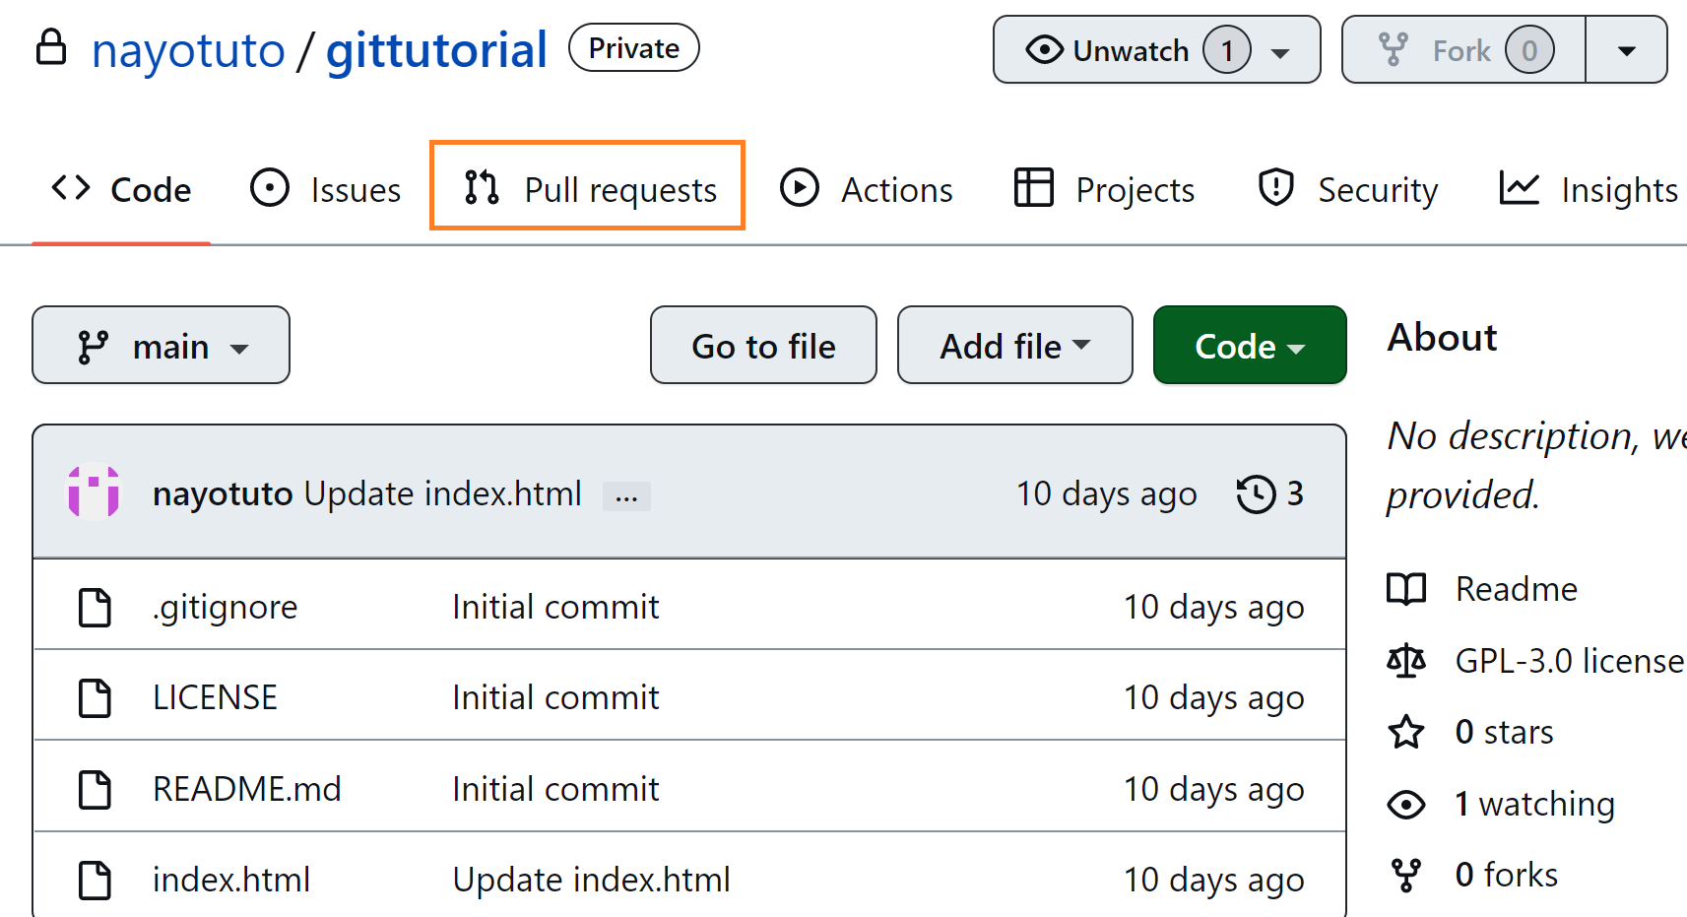Image resolution: width=1687 pixels, height=917 pixels.
Task: Click the .gitignore file icon
Action: point(95,607)
